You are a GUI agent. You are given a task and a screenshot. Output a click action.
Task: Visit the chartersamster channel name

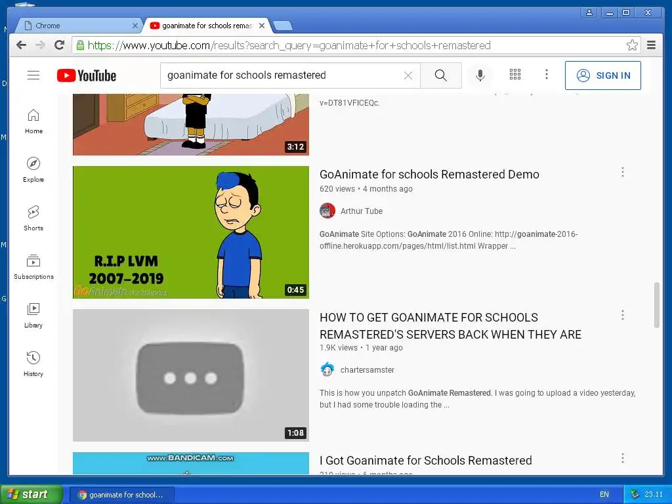click(367, 370)
